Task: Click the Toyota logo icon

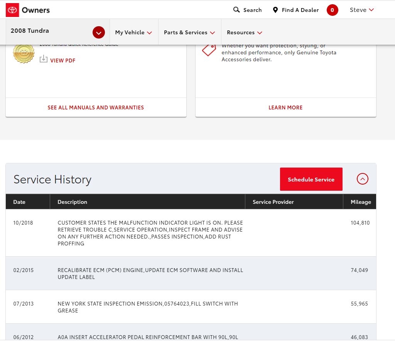Action: [x=12, y=10]
